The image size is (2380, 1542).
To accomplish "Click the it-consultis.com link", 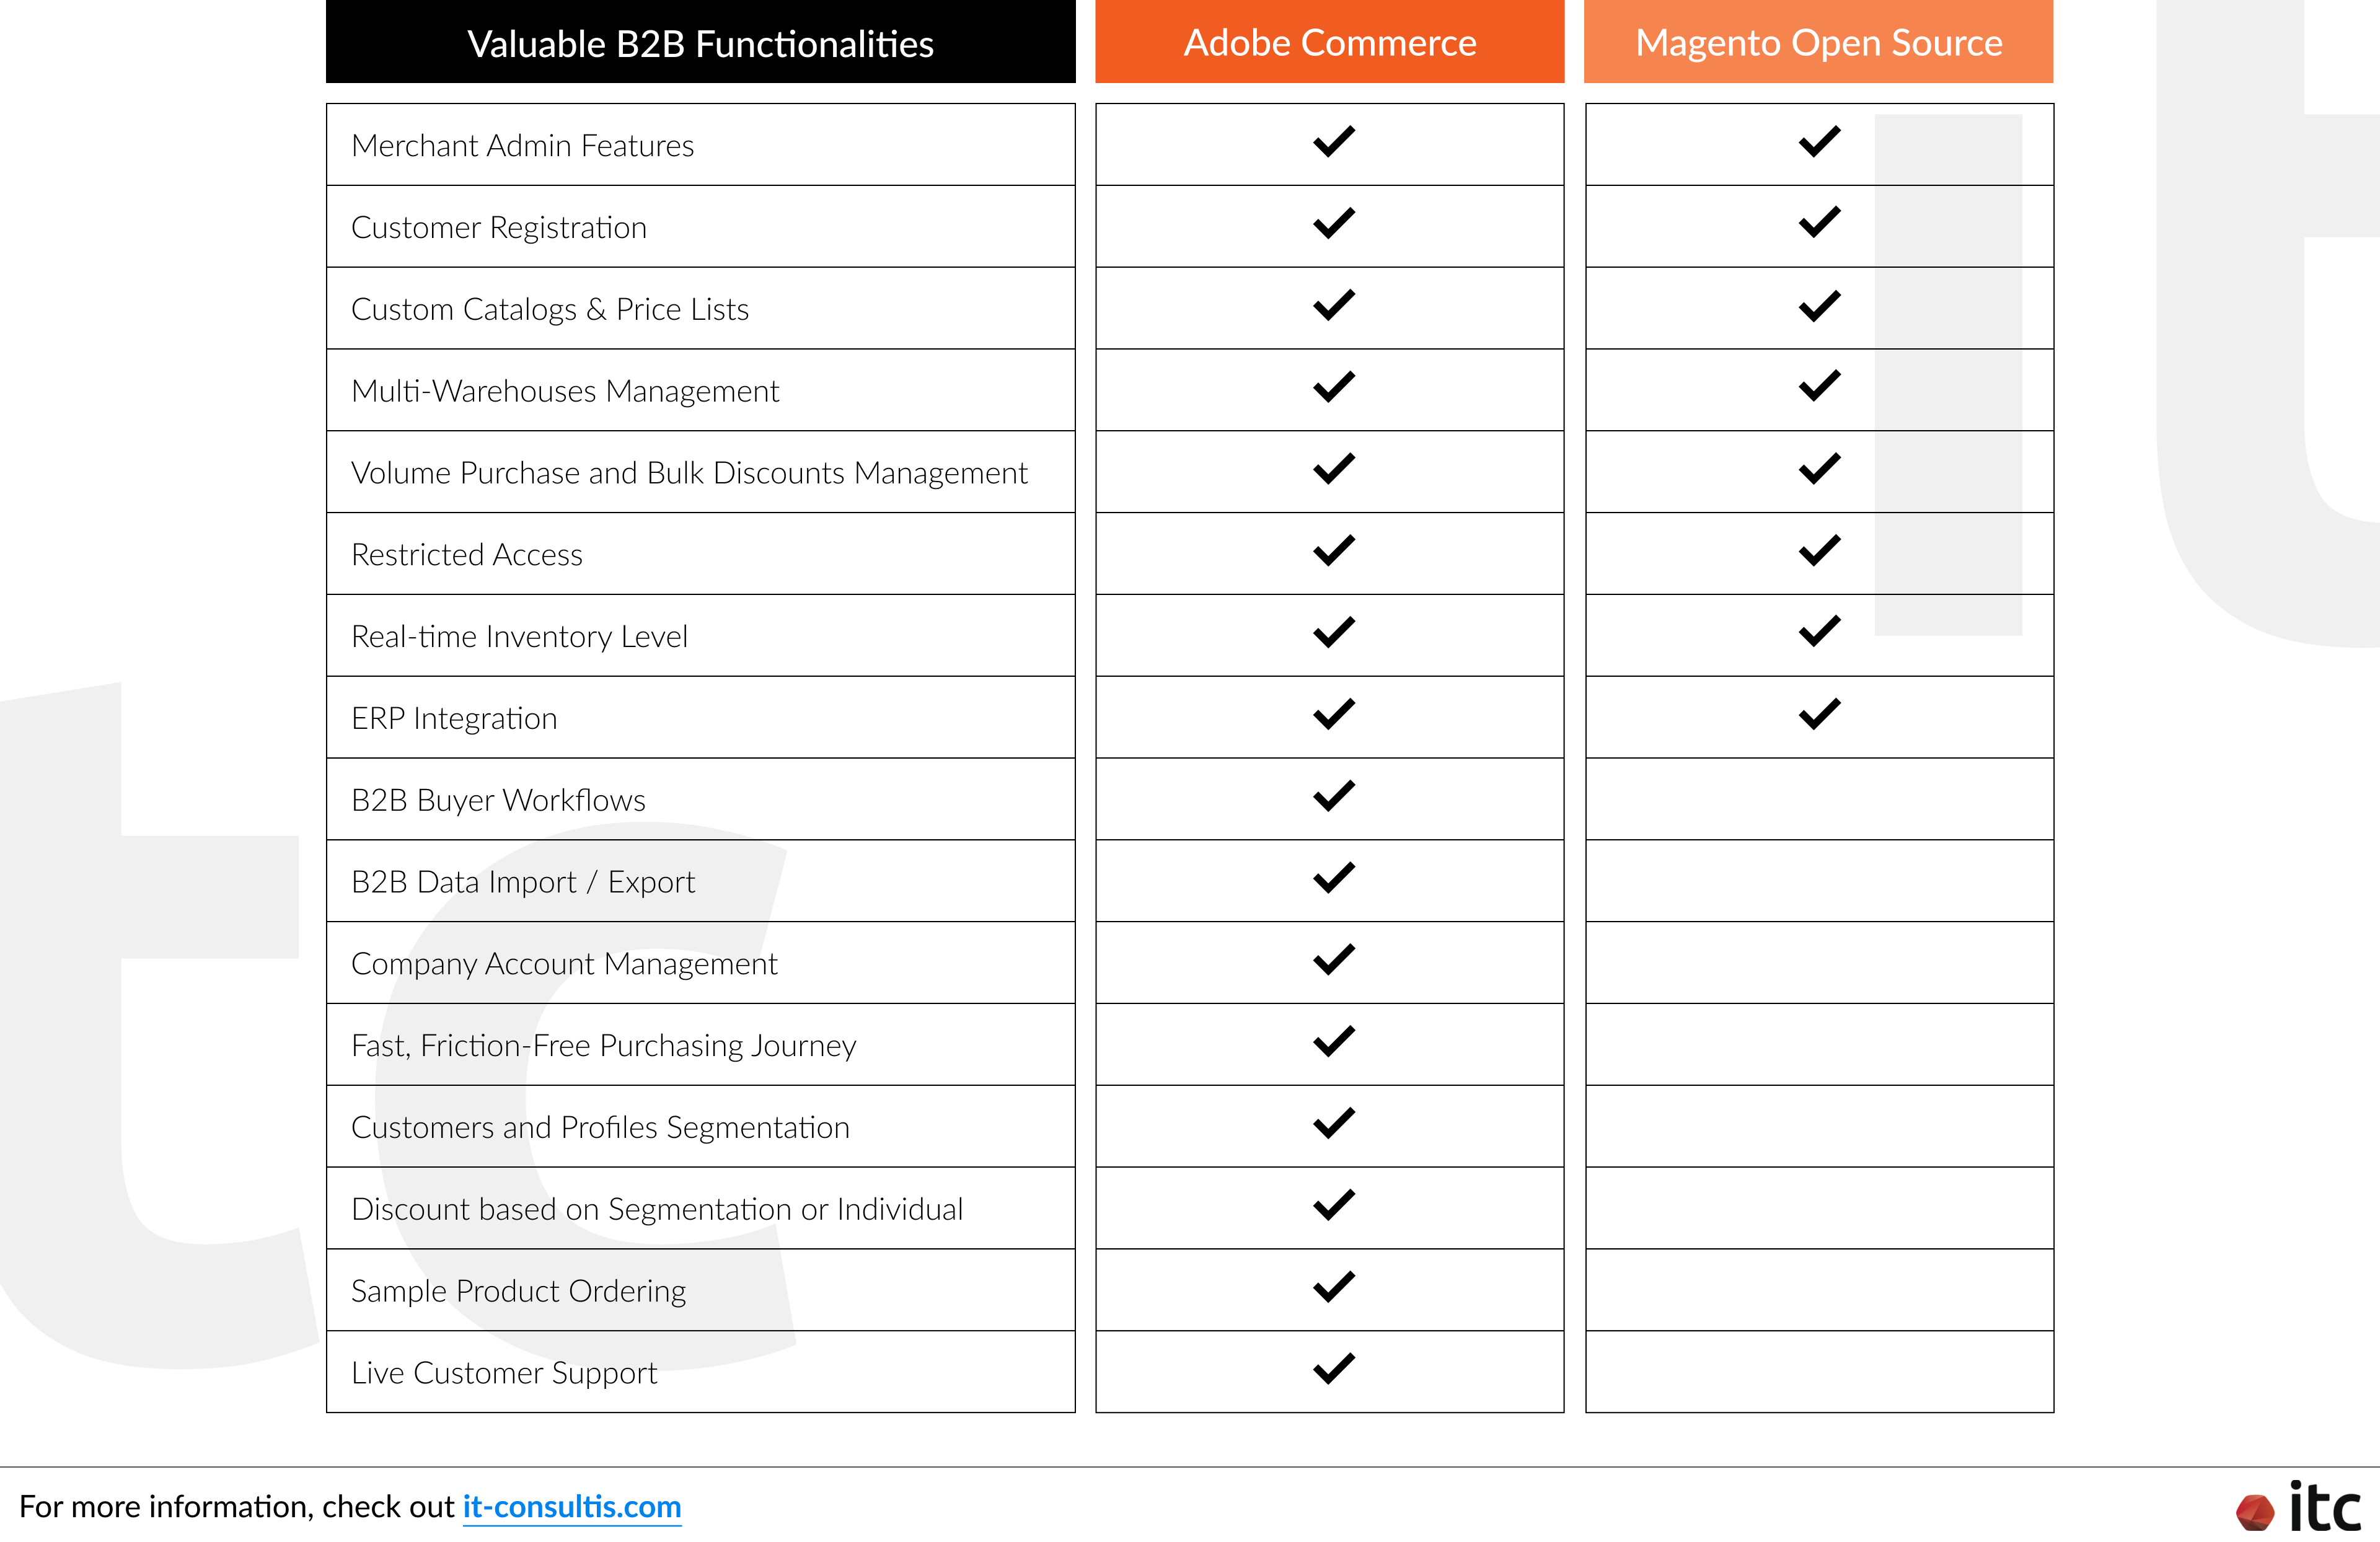I will tap(571, 1506).
